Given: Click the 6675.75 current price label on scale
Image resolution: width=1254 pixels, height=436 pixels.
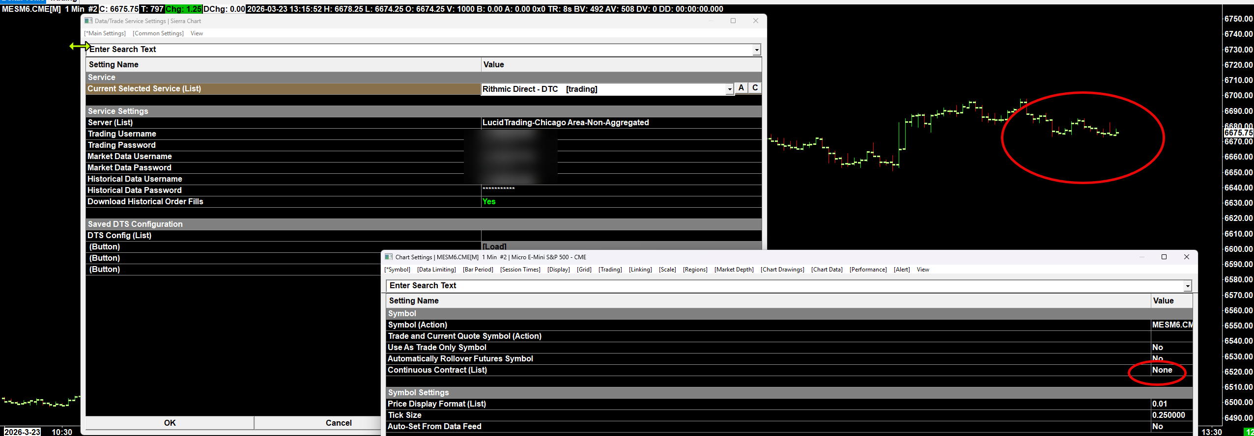Looking at the screenshot, I should [1238, 133].
